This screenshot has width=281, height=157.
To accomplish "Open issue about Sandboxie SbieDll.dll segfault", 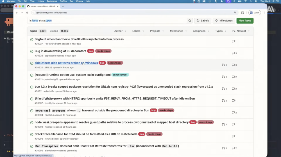I will (79, 39).
